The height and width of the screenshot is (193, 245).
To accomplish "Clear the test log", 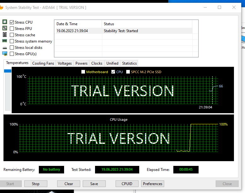I will pos(69,184).
